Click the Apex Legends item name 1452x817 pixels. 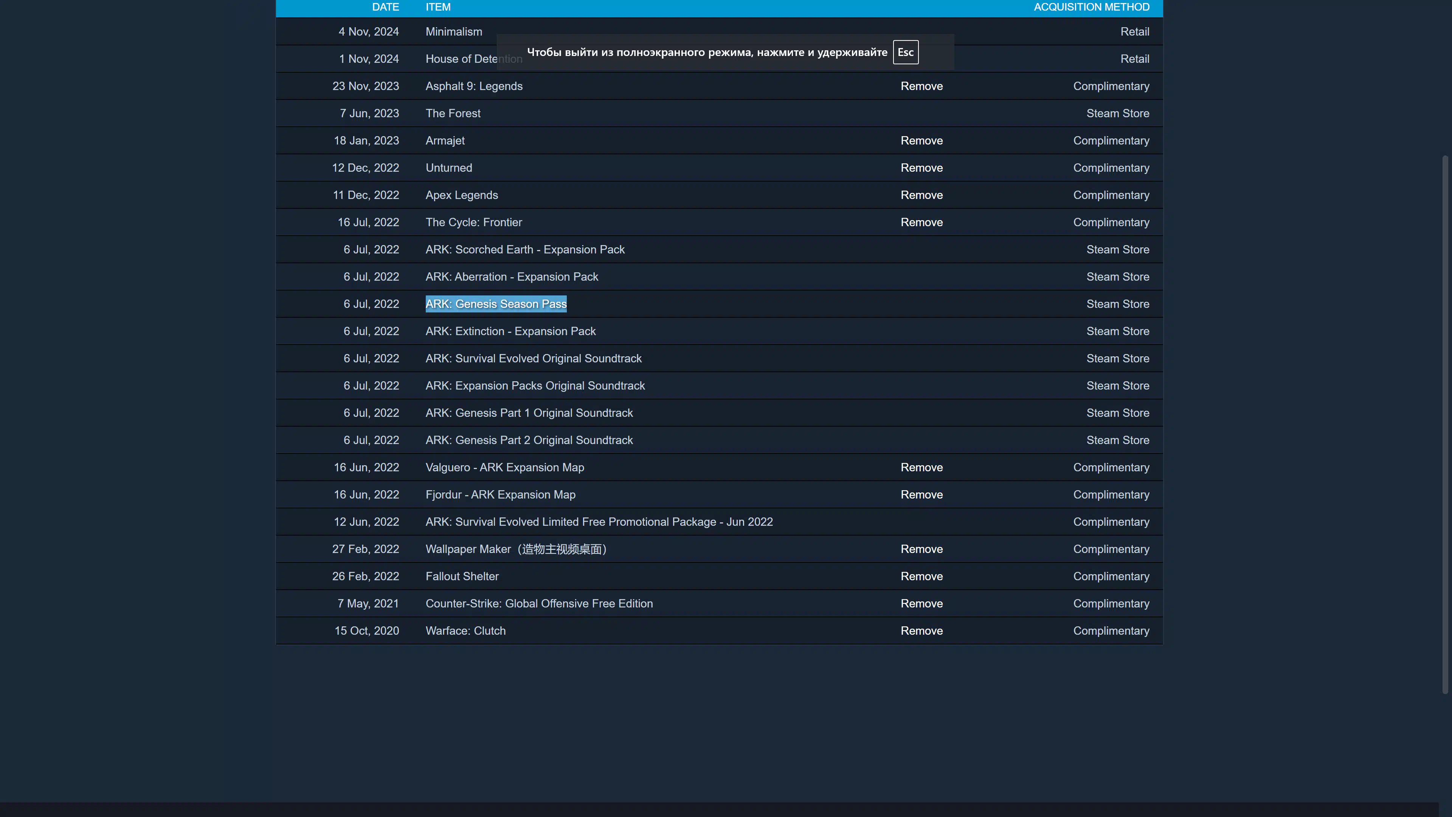tap(462, 195)
